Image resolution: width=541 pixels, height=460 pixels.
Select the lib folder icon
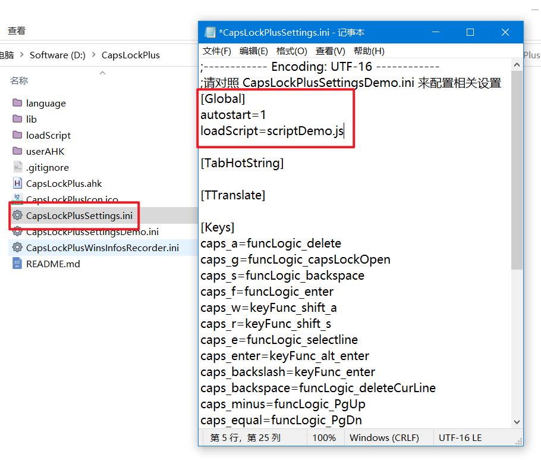tap(17, 119)
